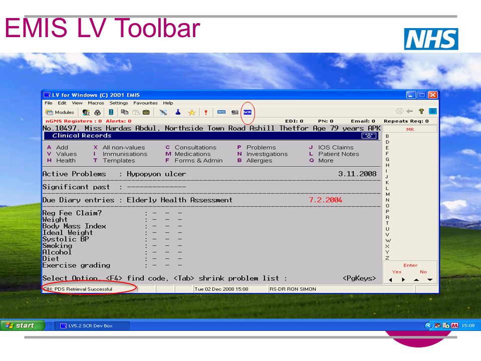This screenshot has width=481, height=361.
Task: Select the Values option
Action: [62, 154]
